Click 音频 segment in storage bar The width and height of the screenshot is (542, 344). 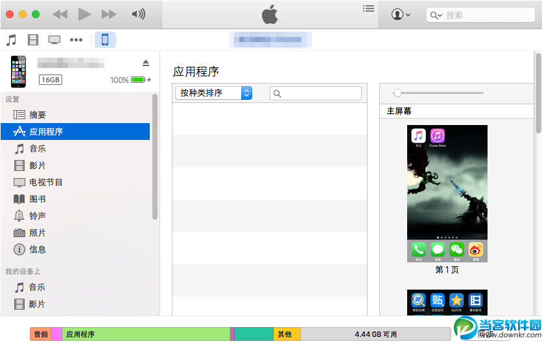41,334
